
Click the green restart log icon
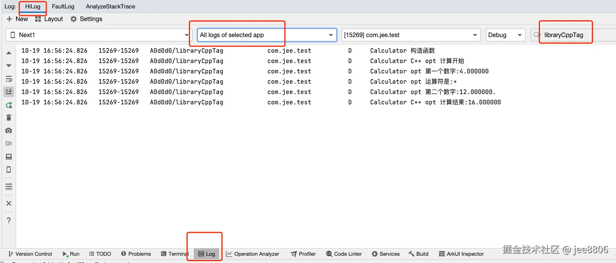click(9, 105)
